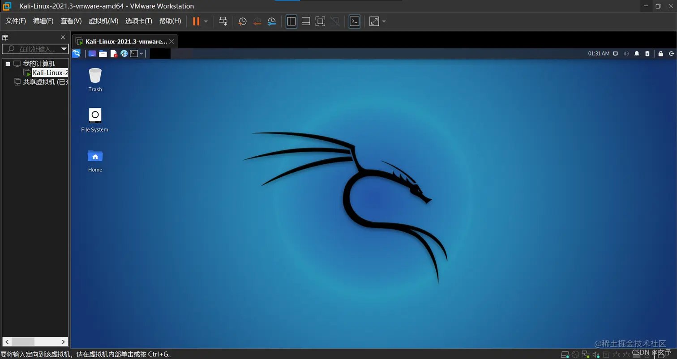This screenshot has height=359, width=677.
Task: Click the sound card status bar icon
Action: click(596, 355)
